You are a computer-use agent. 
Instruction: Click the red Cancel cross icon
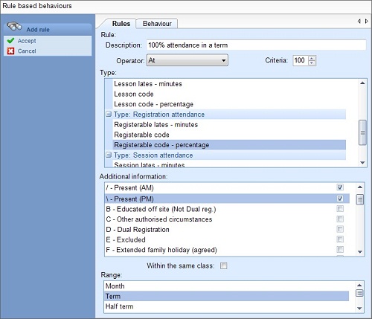coord(10,51)
